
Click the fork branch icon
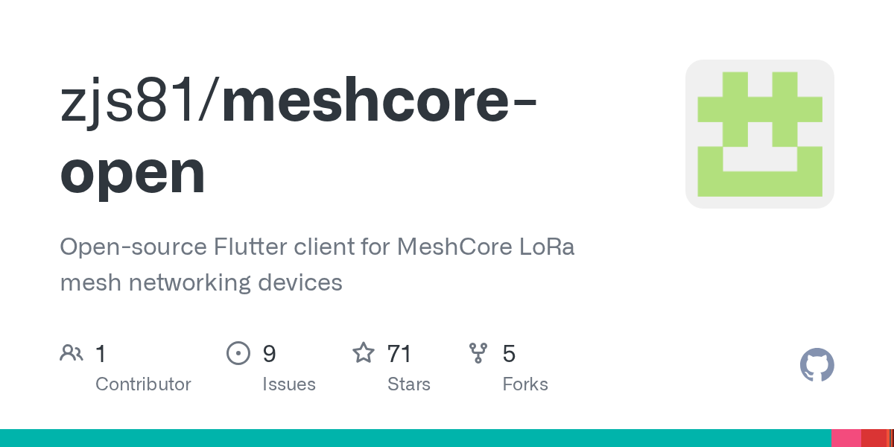click(478, 353)
